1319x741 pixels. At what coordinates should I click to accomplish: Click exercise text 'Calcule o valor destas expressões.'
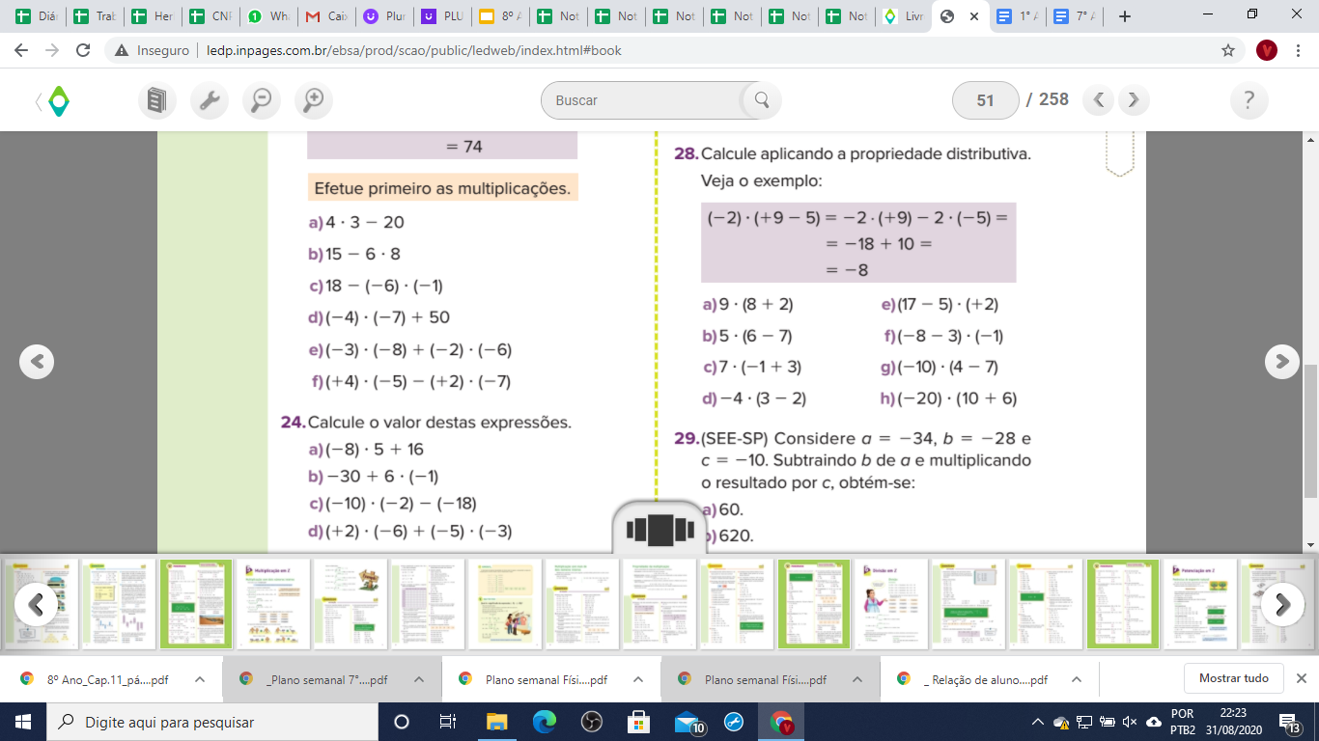pos(439,422)
